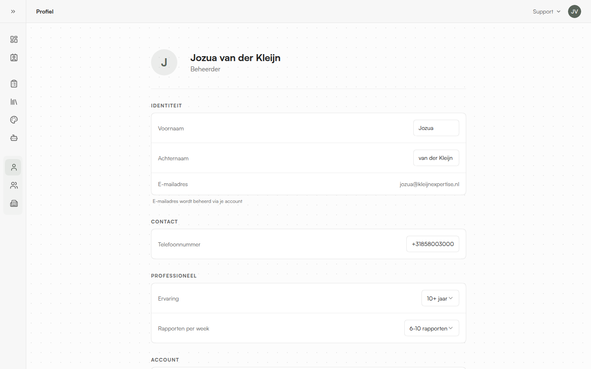Screen dimensions: 591x369
Task: Click the heading Jozua van der Kleijn
Action: pos(235,58)
